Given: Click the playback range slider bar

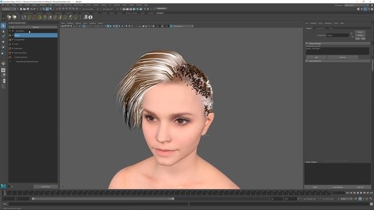Looking at the screenshot, I should point(103,198).
